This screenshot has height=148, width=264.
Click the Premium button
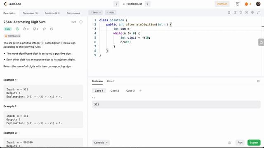(222, 4)
